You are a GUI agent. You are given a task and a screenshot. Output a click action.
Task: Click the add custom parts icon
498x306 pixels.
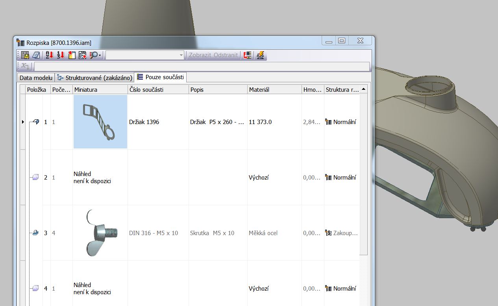coord(83,55)
